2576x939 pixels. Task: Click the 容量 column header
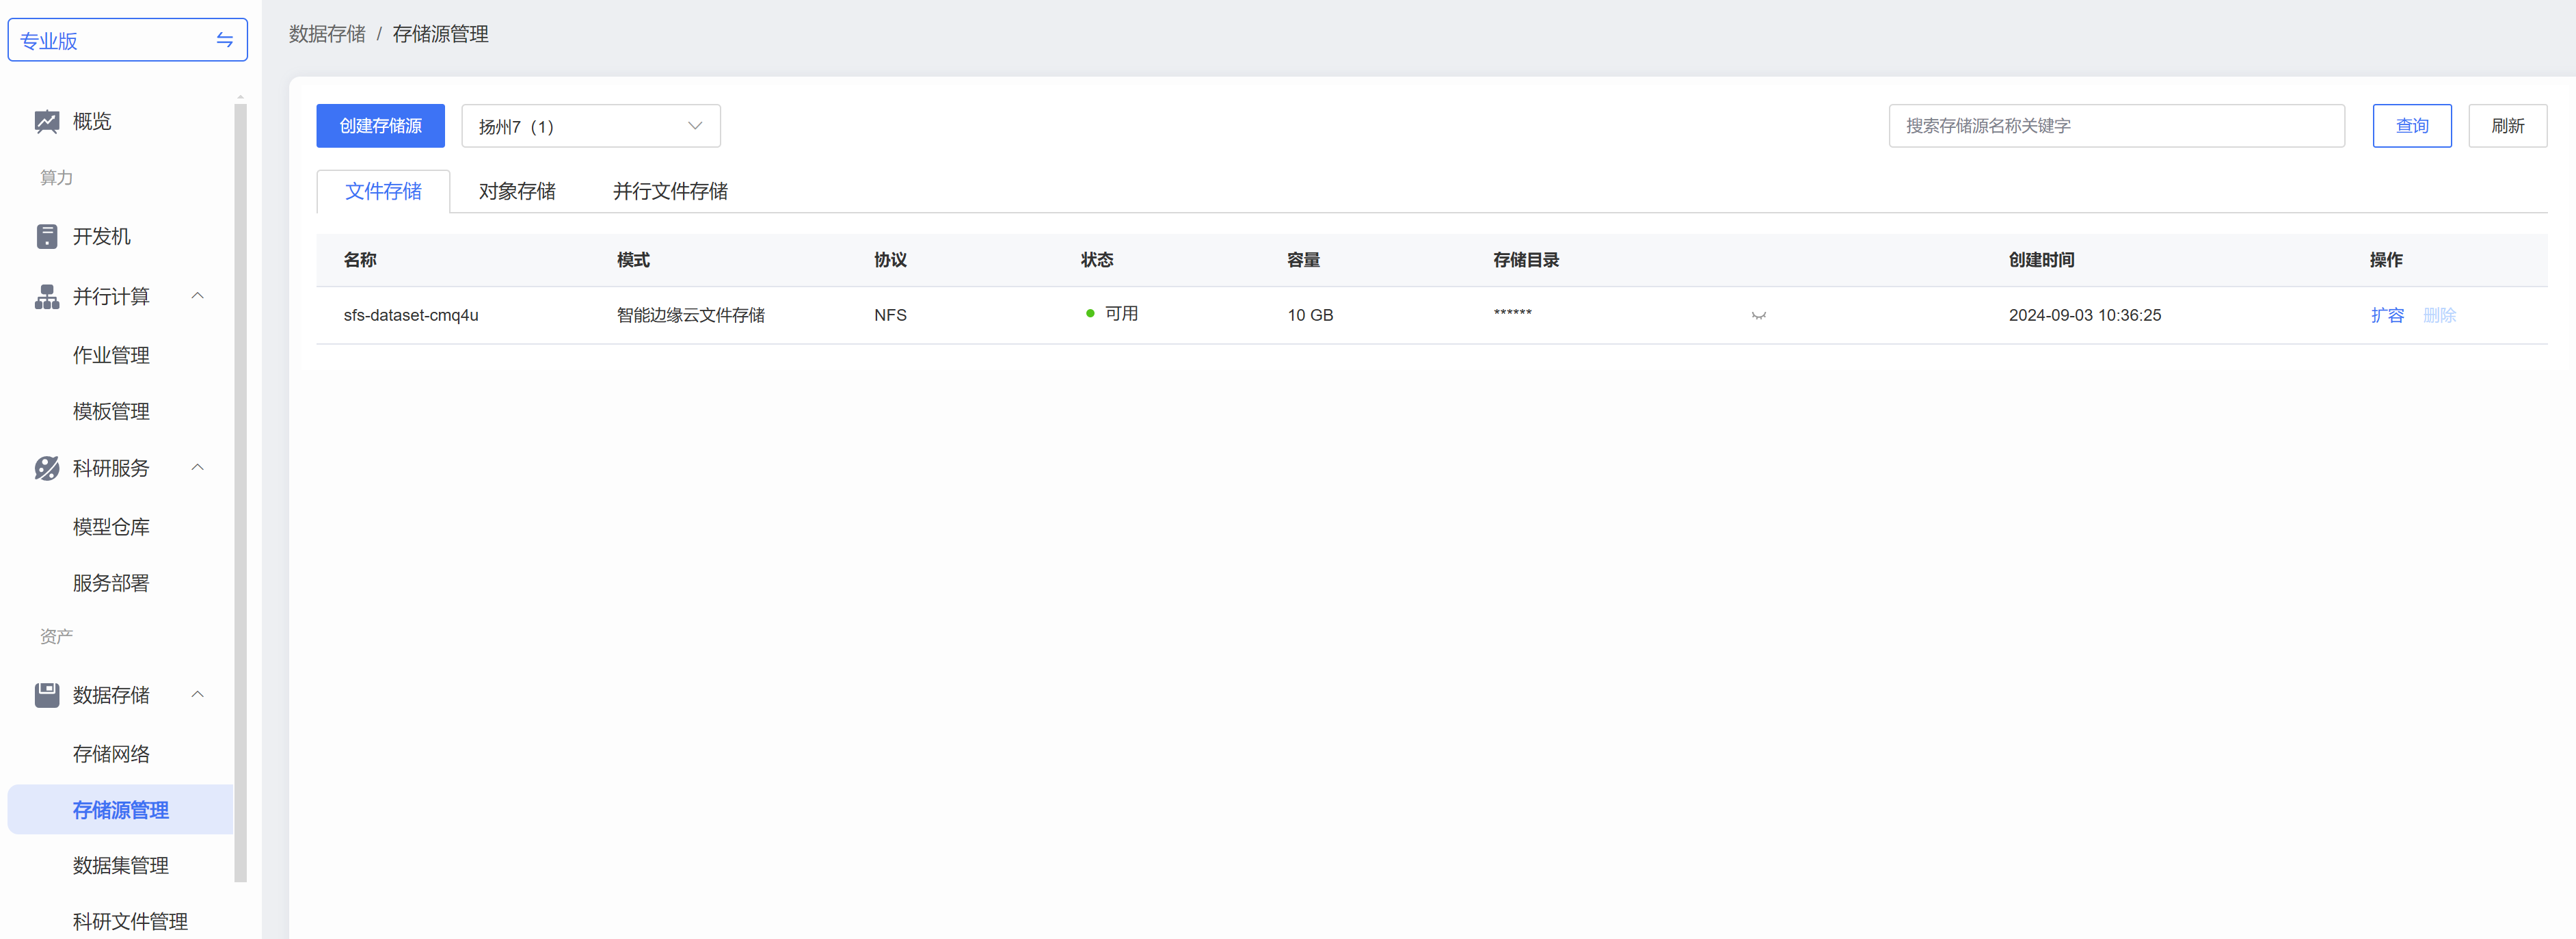point(1303,260)
